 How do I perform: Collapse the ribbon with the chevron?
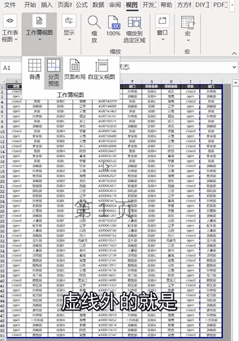234,53
